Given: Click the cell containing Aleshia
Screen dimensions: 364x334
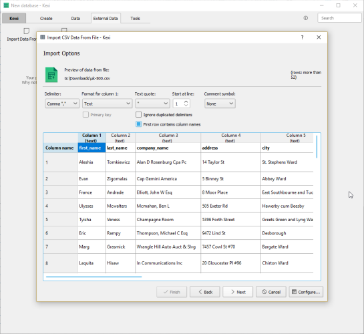Looking at the screenshot, I should 92,162.
